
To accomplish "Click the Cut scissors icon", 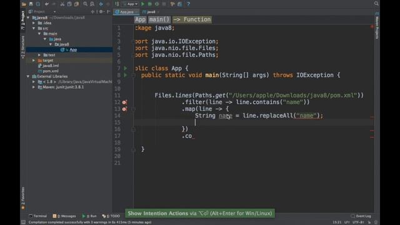I will [62, 4].
